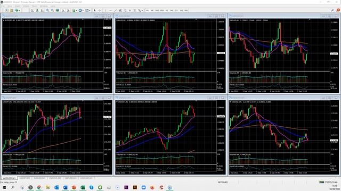Draw a vertical line tool
This screenshot has height=191, width=341.
coord(105,10)
